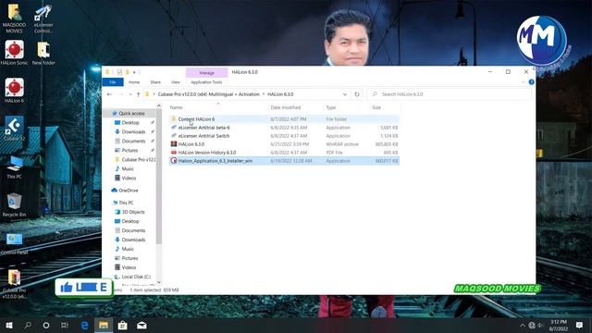This screenshot has height=333, width=592.
Task: Switch to View ribbon tab
Action: (x=176, y=82)
